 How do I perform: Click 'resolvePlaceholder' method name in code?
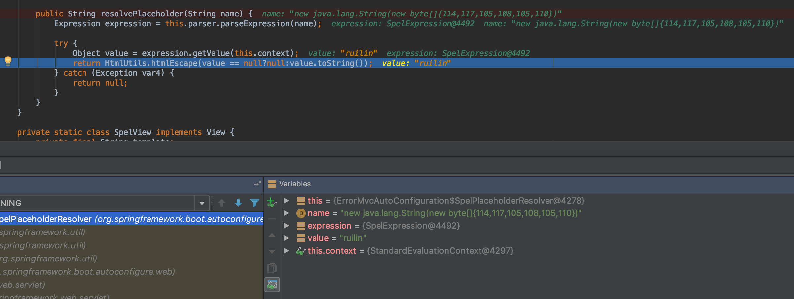[142, 14]
